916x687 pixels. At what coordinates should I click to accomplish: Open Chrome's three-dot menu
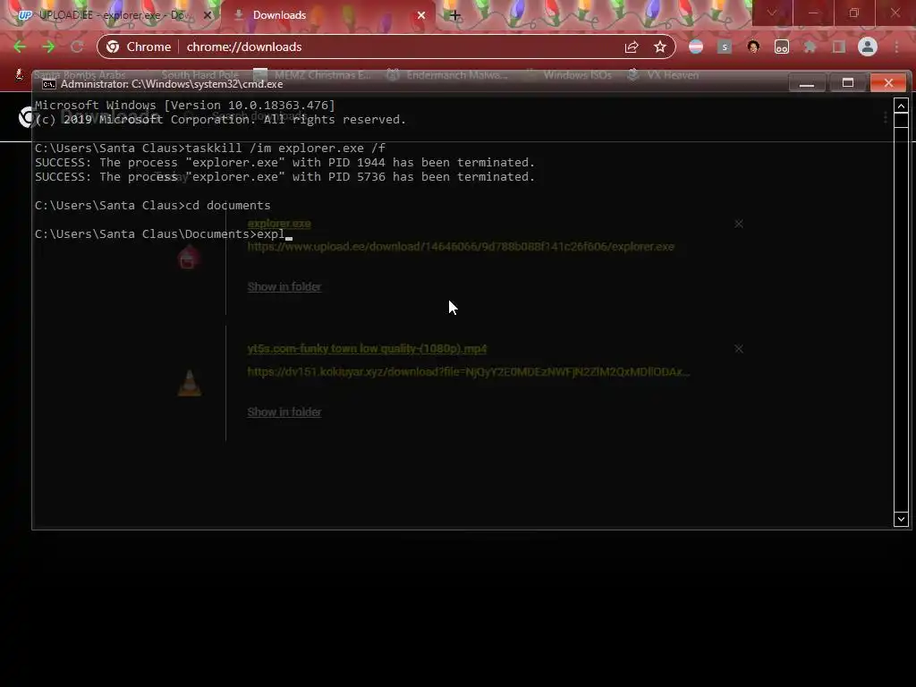coord(896,47)
